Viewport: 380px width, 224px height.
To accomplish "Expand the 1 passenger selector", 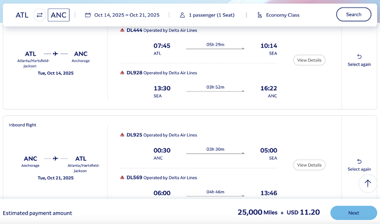I will tap(211, 15).
